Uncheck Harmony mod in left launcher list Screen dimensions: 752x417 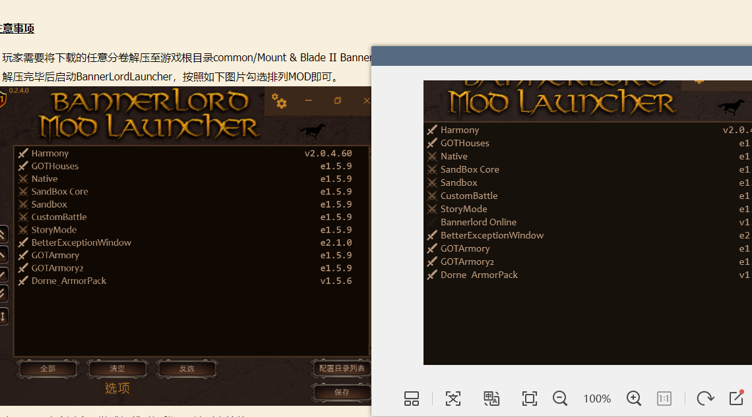(x=23, y=153)
